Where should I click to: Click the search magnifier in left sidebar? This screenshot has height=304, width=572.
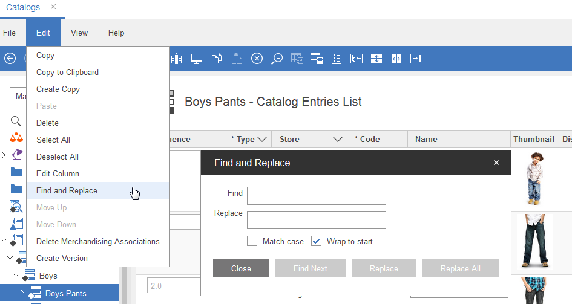[x=16, y=121]
